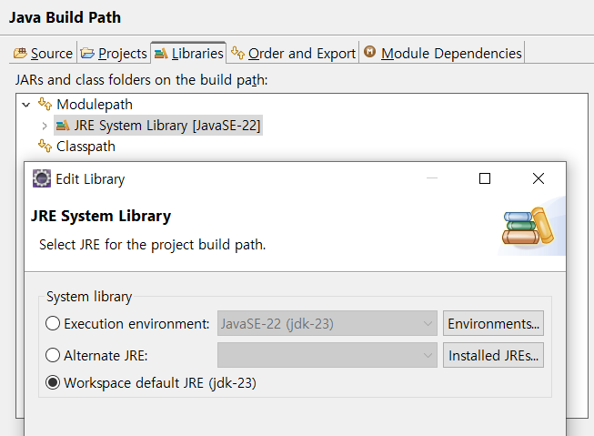Click the Classpath node icon
Viewport: 594px width, 436px height.
pos(45,146)
